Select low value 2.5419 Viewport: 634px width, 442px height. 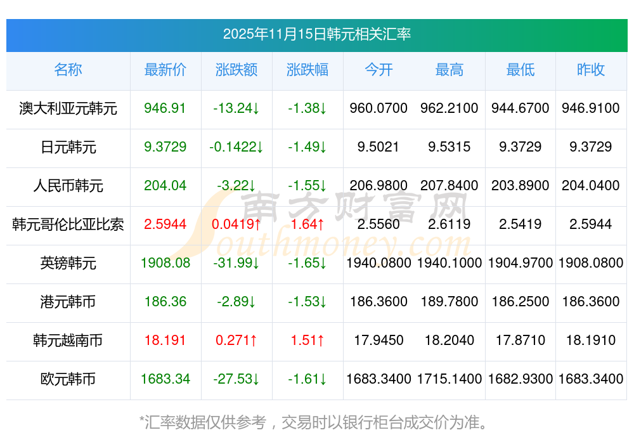521,224
